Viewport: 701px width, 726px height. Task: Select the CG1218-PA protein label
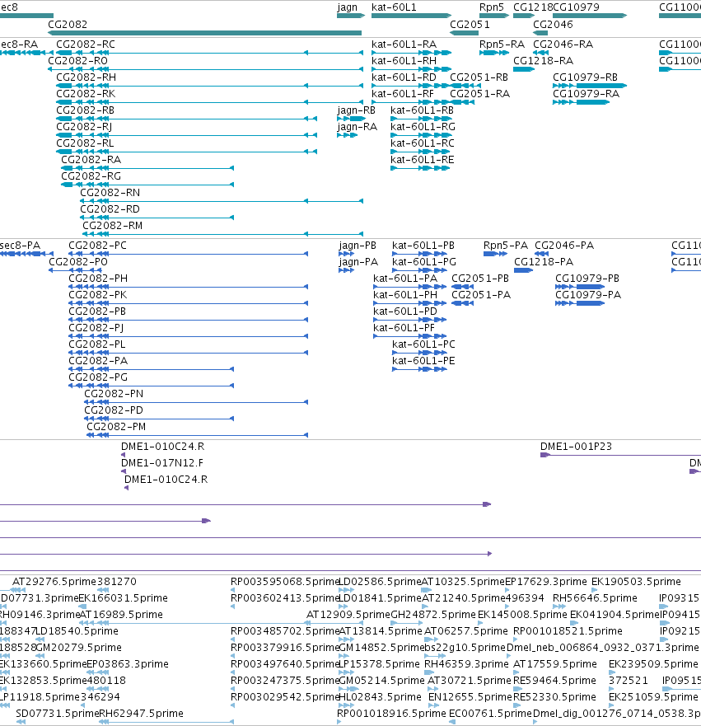[544, 262]
